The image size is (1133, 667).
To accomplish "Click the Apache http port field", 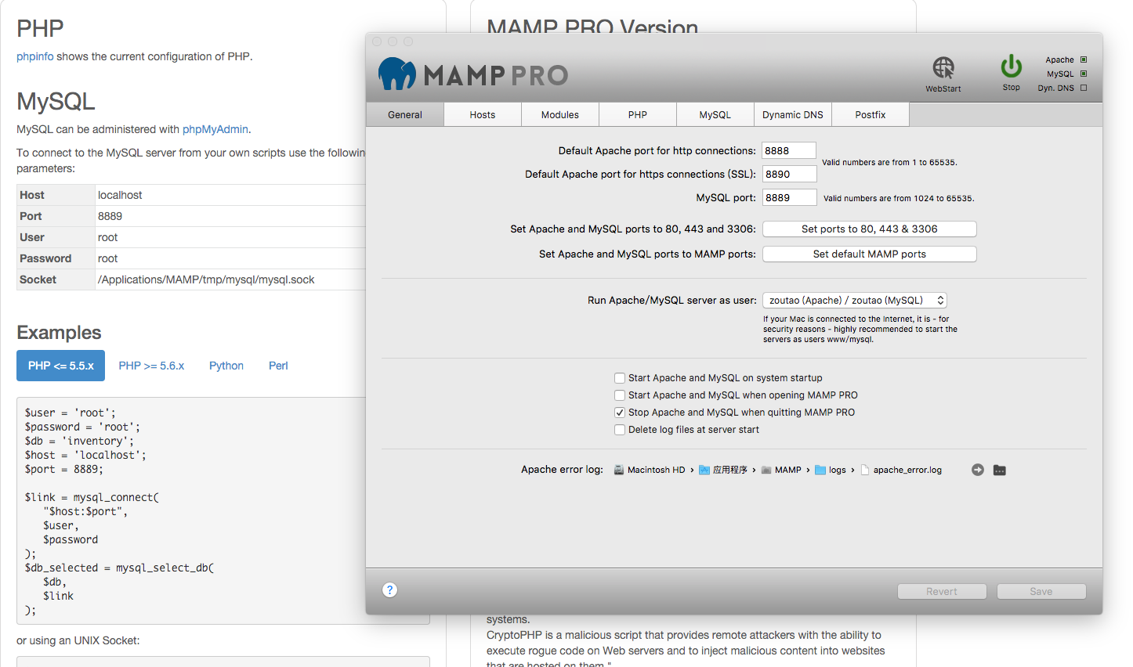I will [789, 150].
